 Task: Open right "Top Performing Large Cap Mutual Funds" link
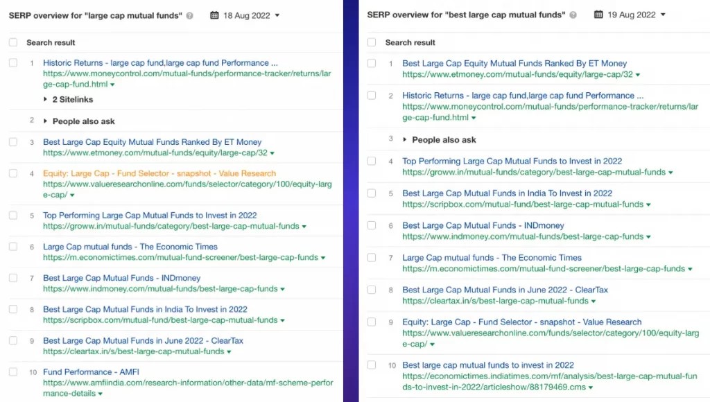[x=512, y=161]
